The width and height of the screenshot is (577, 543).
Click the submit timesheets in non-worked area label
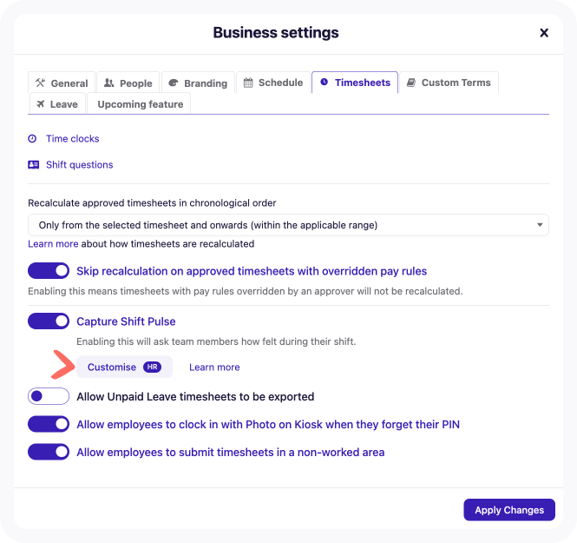pyautogui.click(x=231, y=452)
